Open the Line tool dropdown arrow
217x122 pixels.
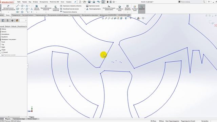tap(20, 6)
